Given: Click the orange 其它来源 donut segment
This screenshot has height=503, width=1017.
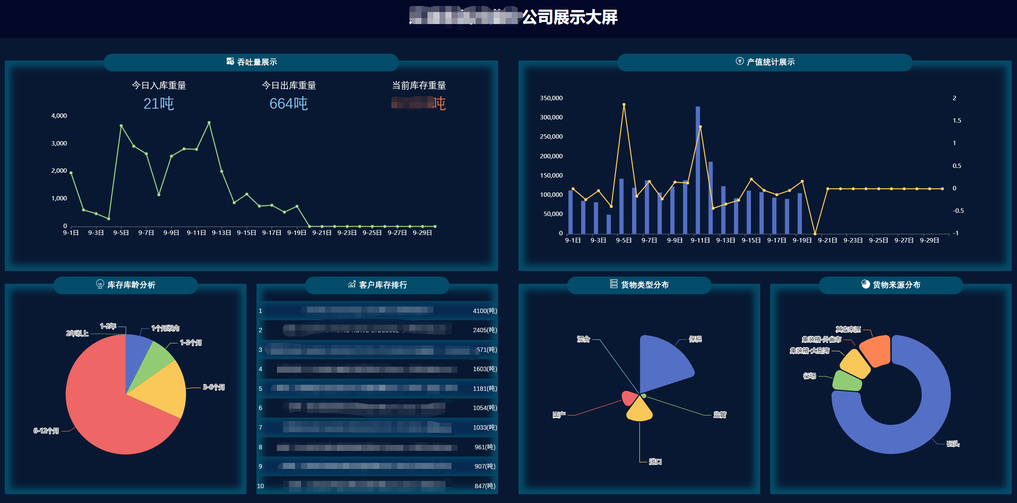Looking at the screenshot, I should [877, 351].
